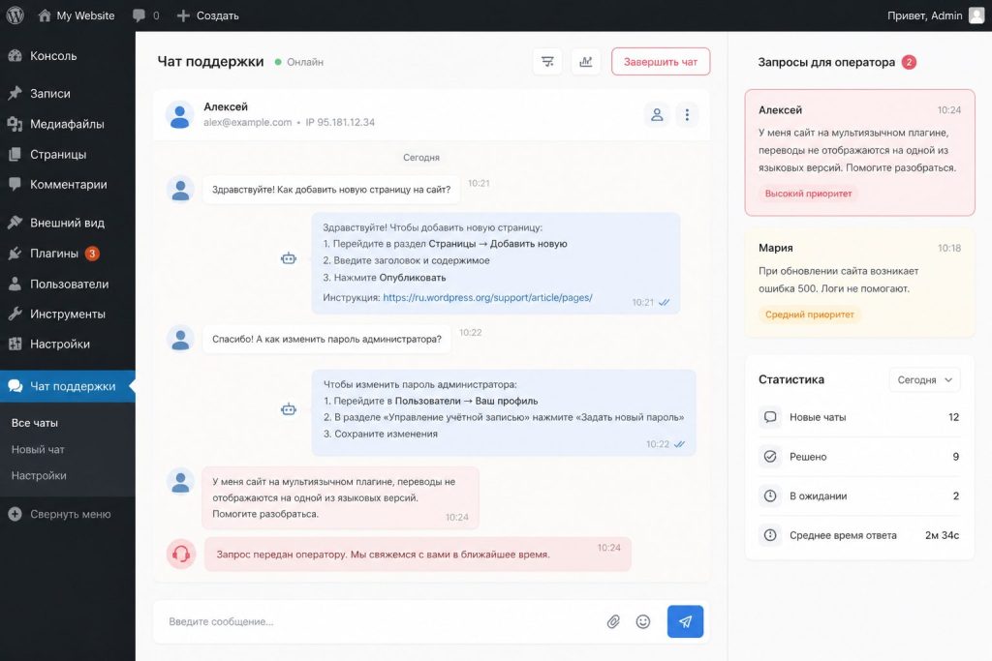The image size is (992, 661).
Task: Click the Завершить чат button
Action: [661, 61]
